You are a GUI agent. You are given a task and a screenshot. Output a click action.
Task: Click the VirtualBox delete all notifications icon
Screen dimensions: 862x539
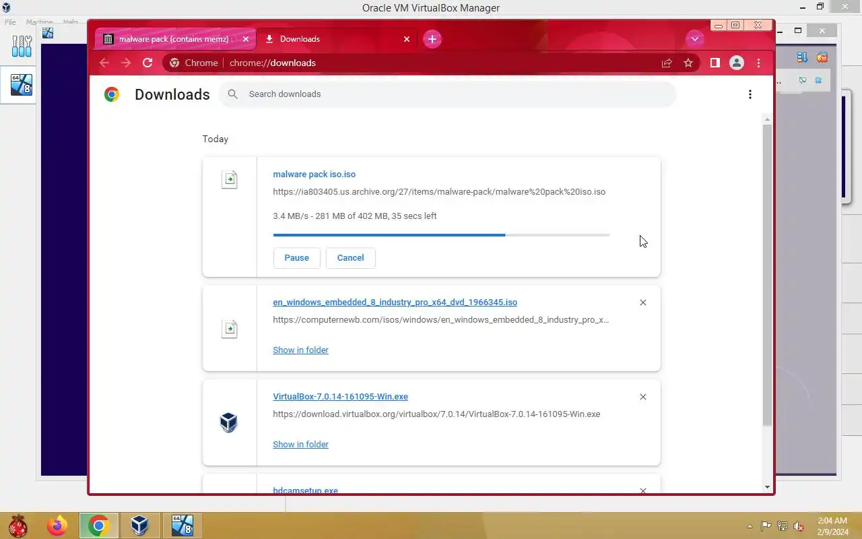tap(822, 57)
